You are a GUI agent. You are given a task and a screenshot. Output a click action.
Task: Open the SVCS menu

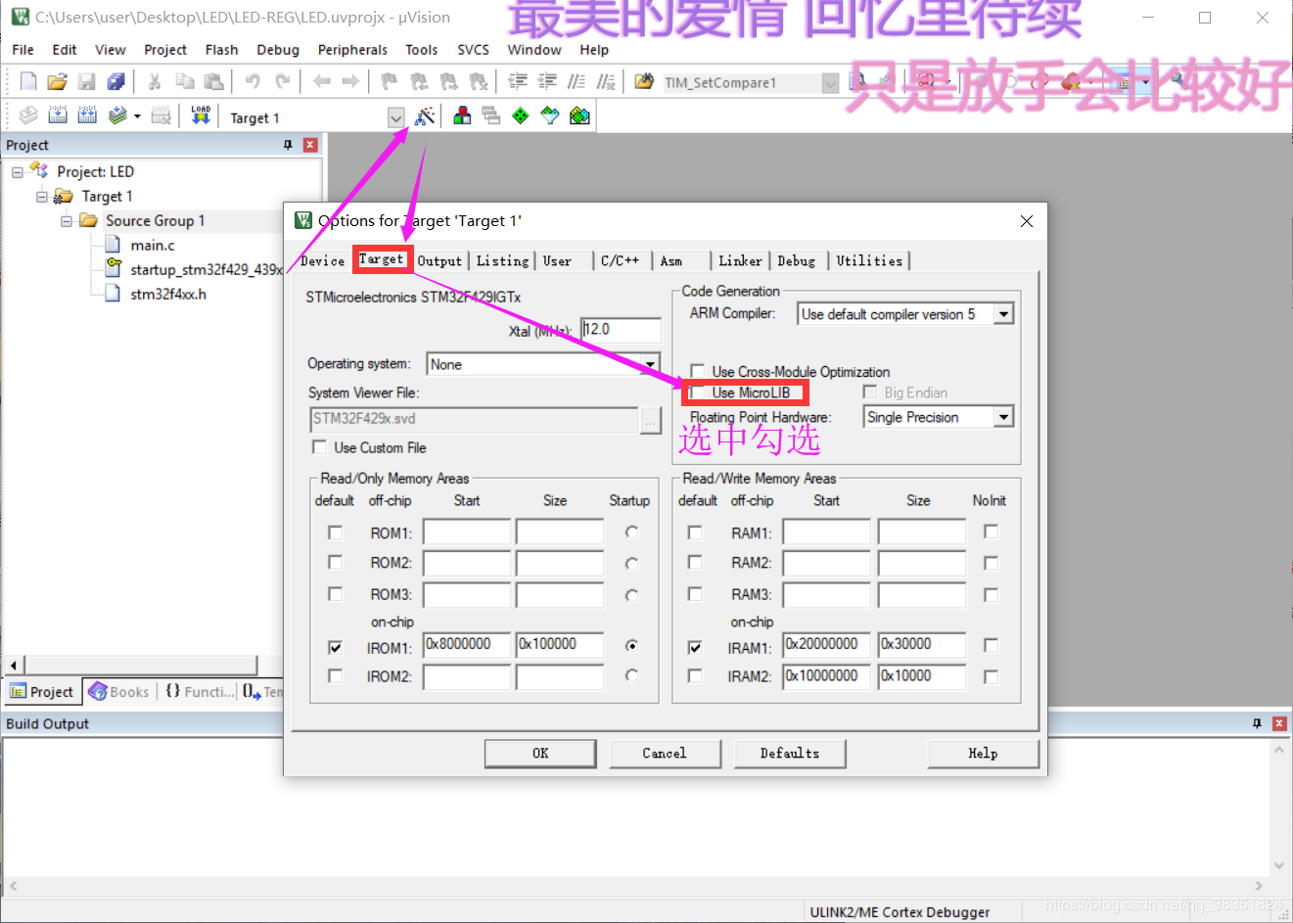[x=473, y=50]
